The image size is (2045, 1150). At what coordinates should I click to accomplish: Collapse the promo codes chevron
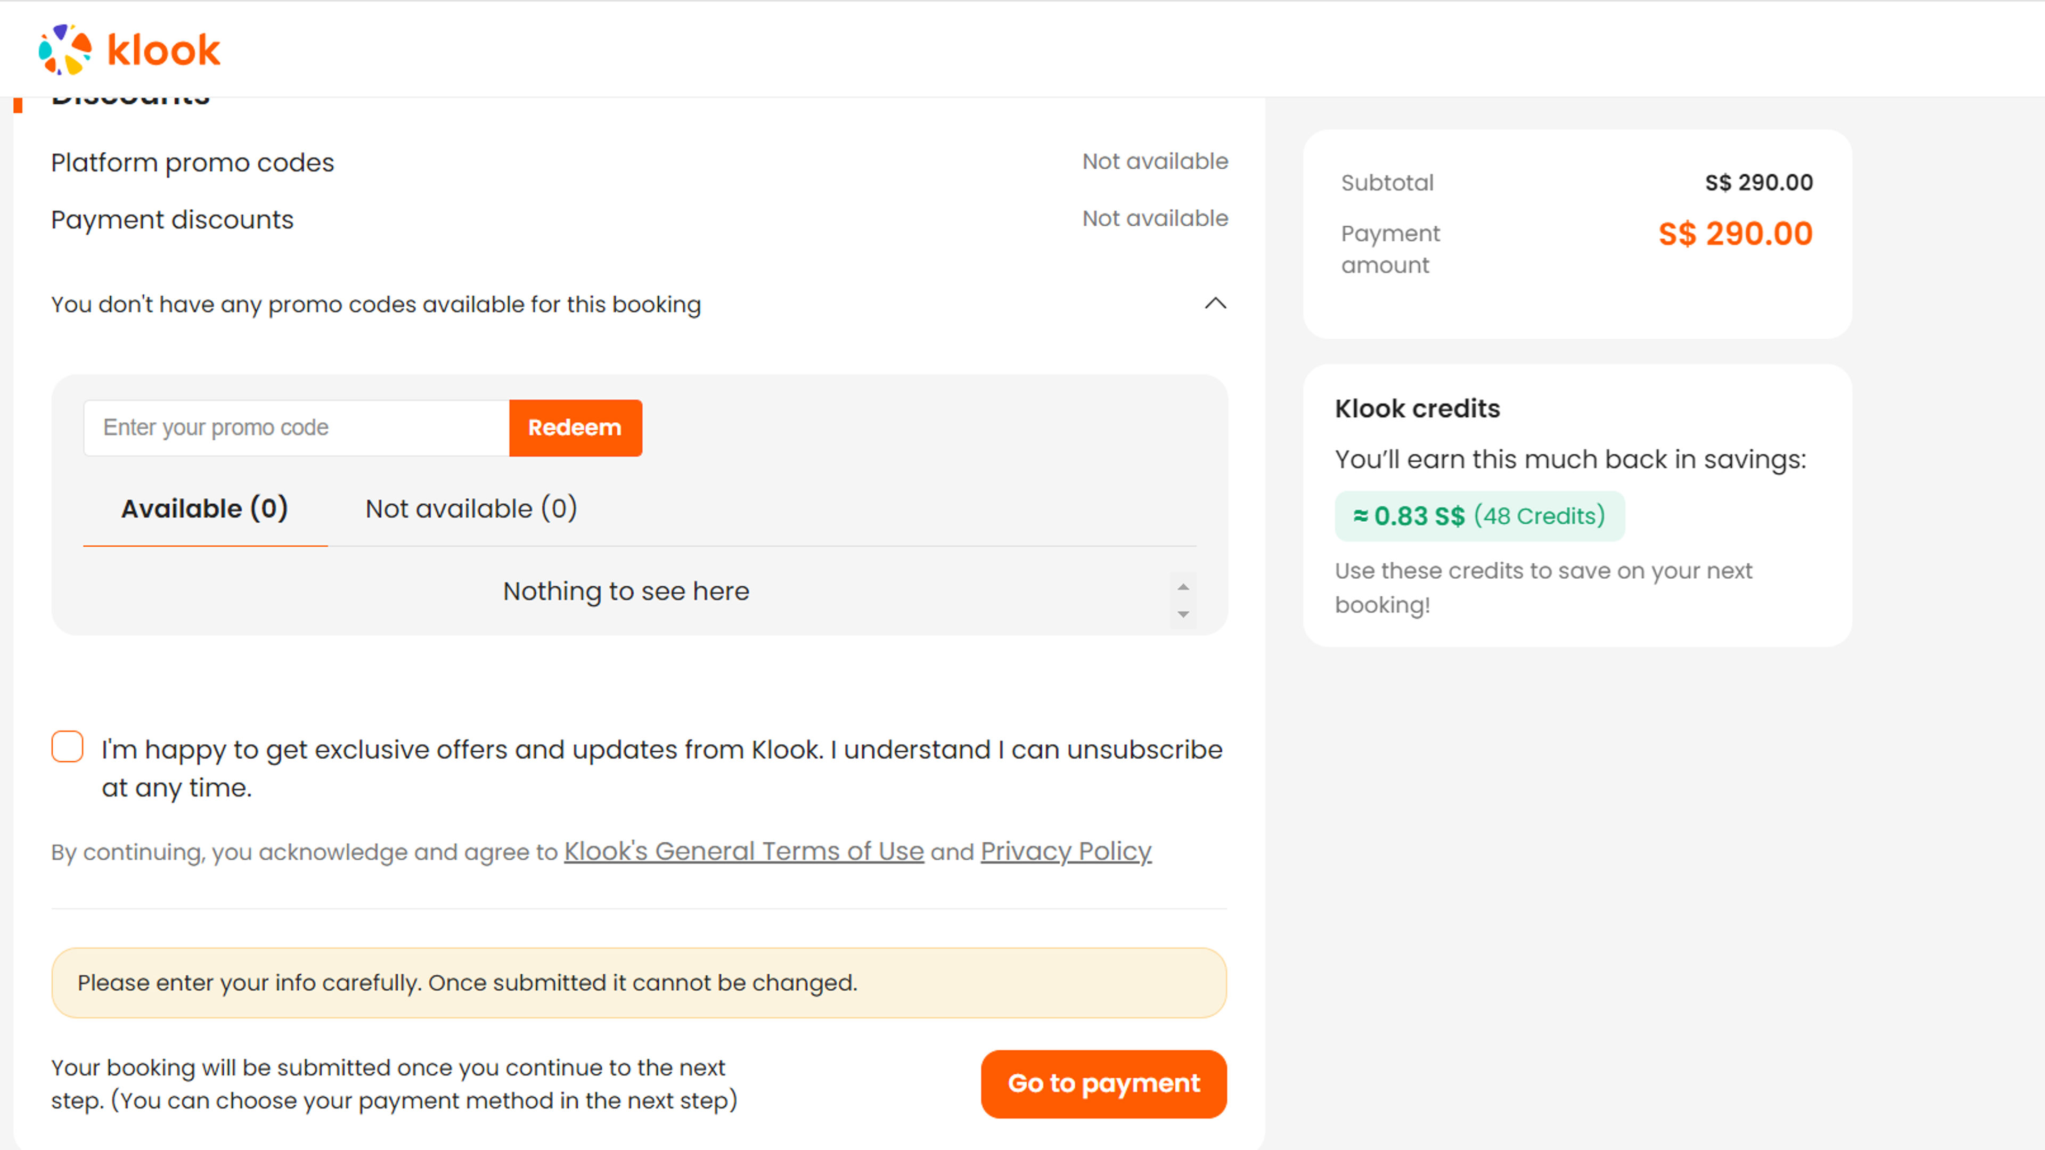tap(1215, 303)
